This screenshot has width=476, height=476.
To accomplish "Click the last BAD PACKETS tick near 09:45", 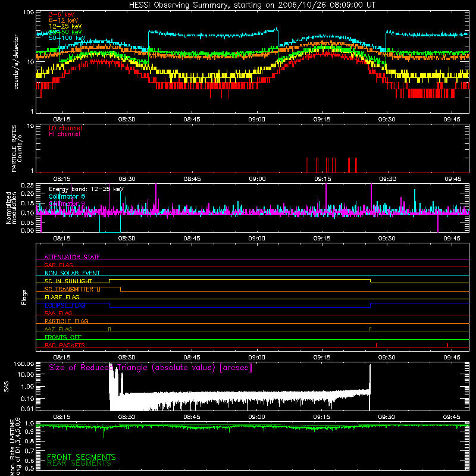I will click(x=447, y=345).
